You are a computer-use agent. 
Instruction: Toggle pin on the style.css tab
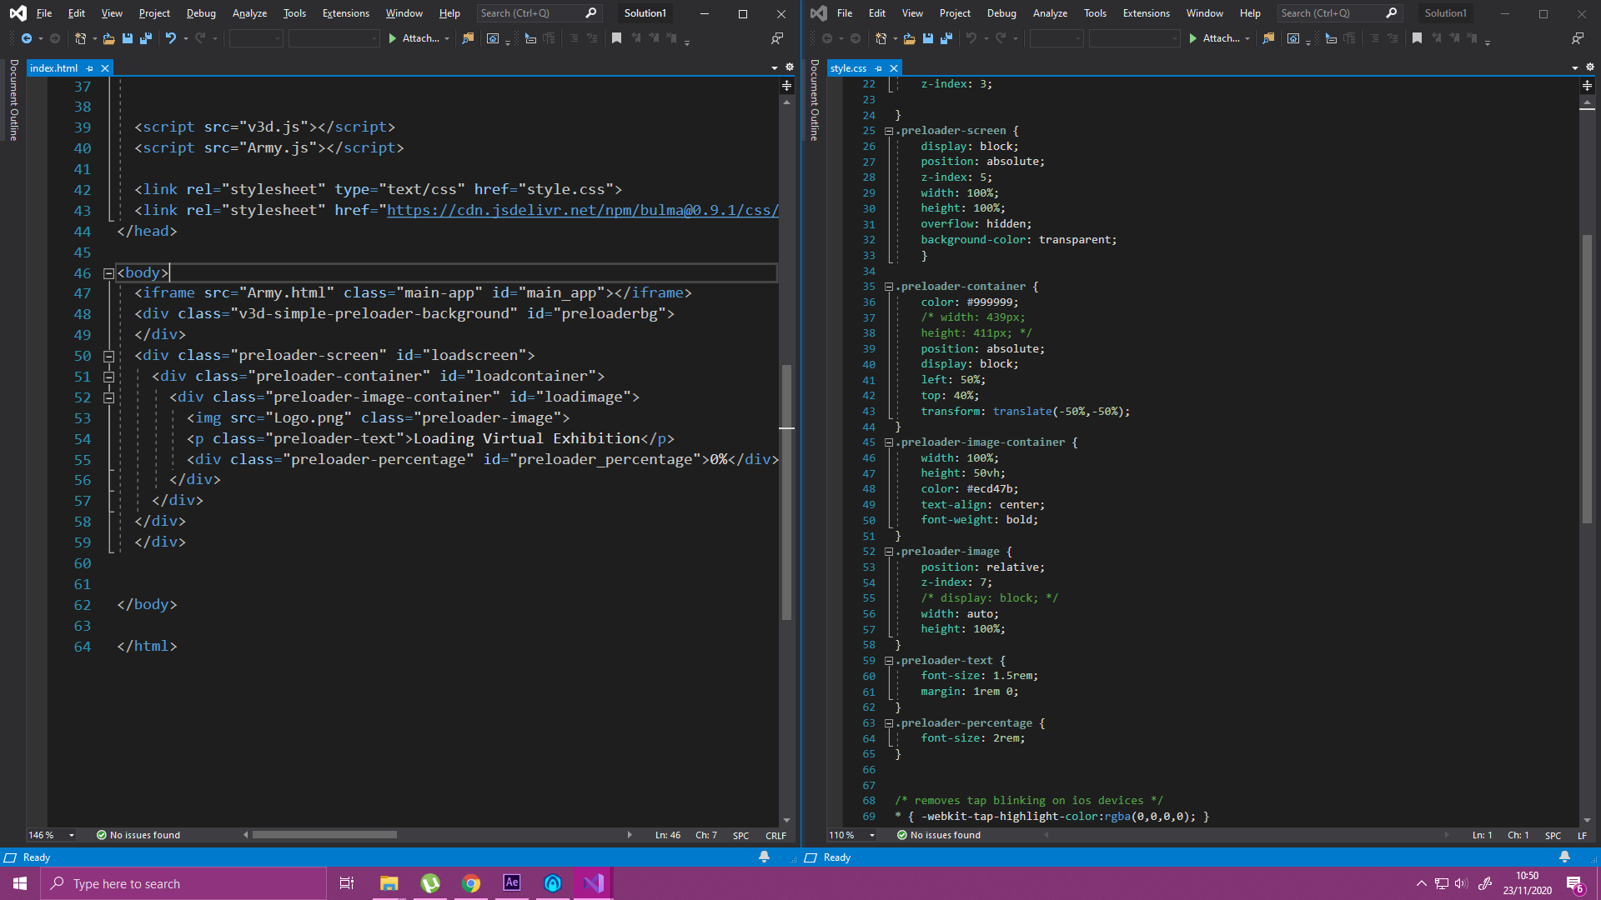pyautogui.click(x=878, y=68)
